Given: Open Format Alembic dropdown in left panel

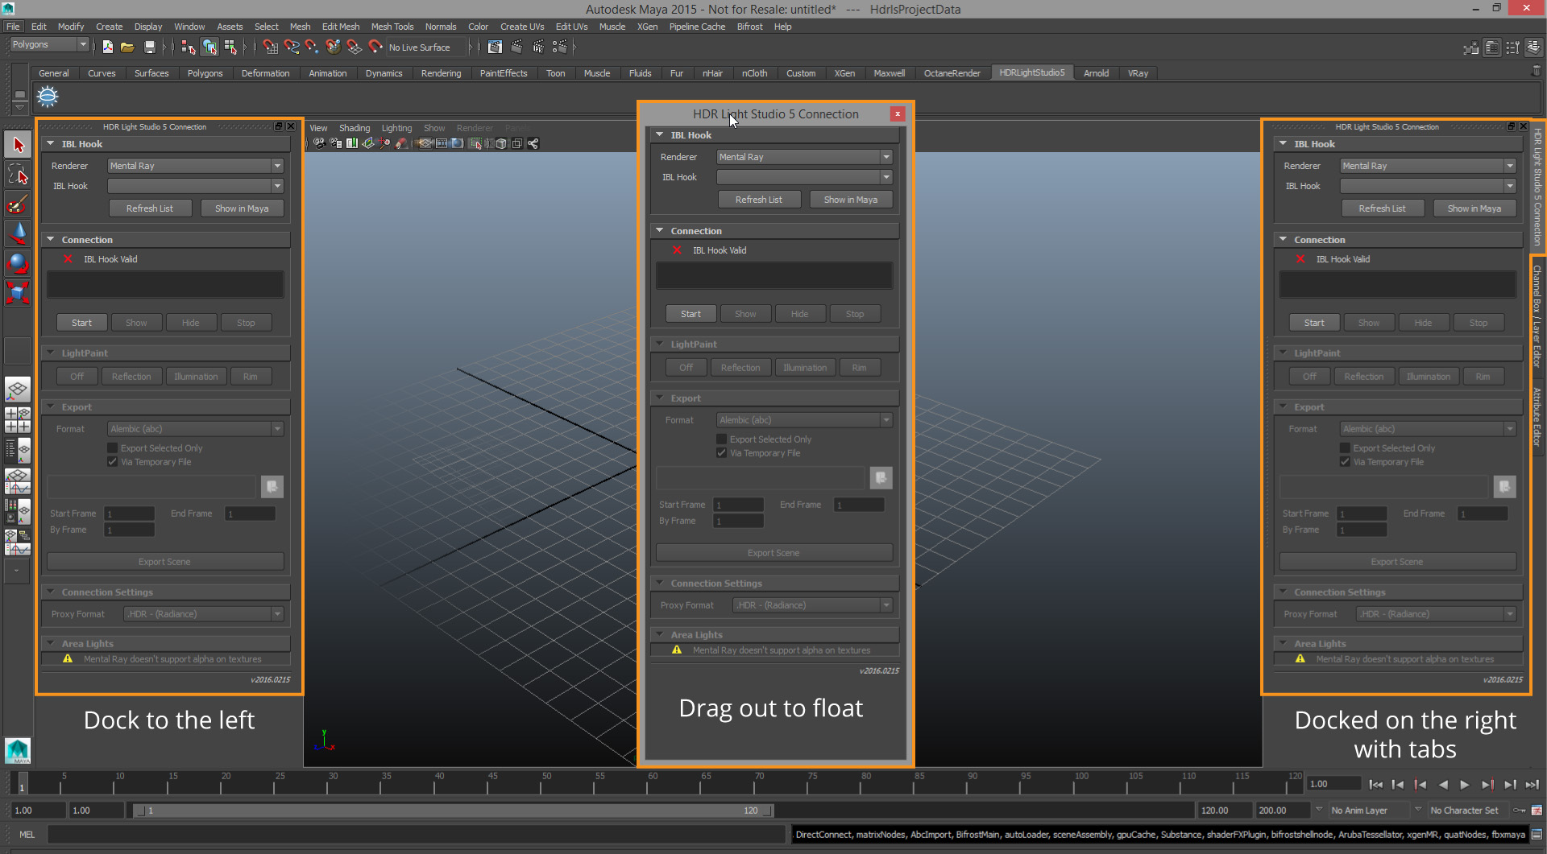Looking at the screenshot, I should pyautogui.click(x=196, y=429).
